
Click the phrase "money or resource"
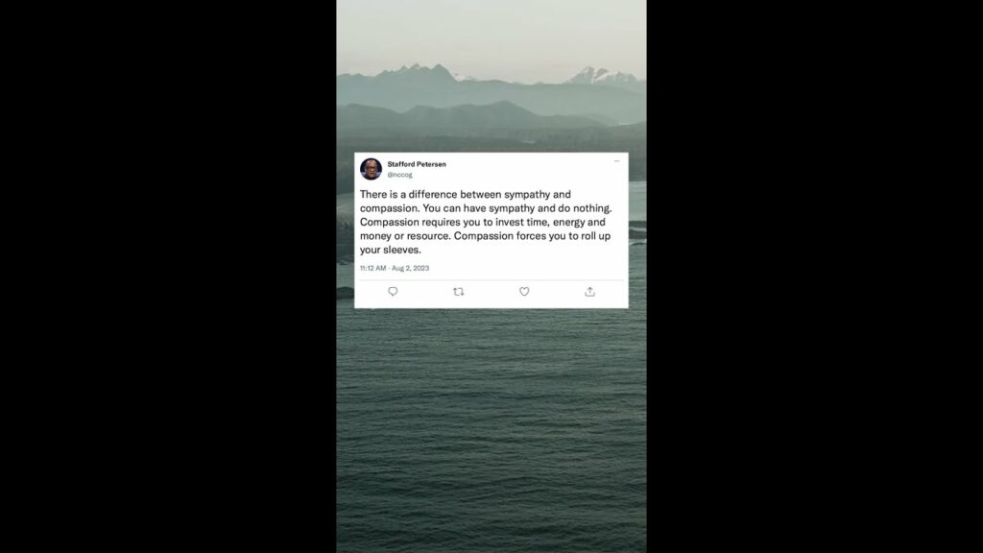click(x=404, y=236)
